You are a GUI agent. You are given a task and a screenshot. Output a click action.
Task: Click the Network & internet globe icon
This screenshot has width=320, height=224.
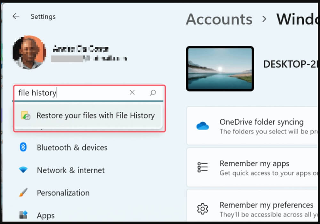[x=23, y=170]
